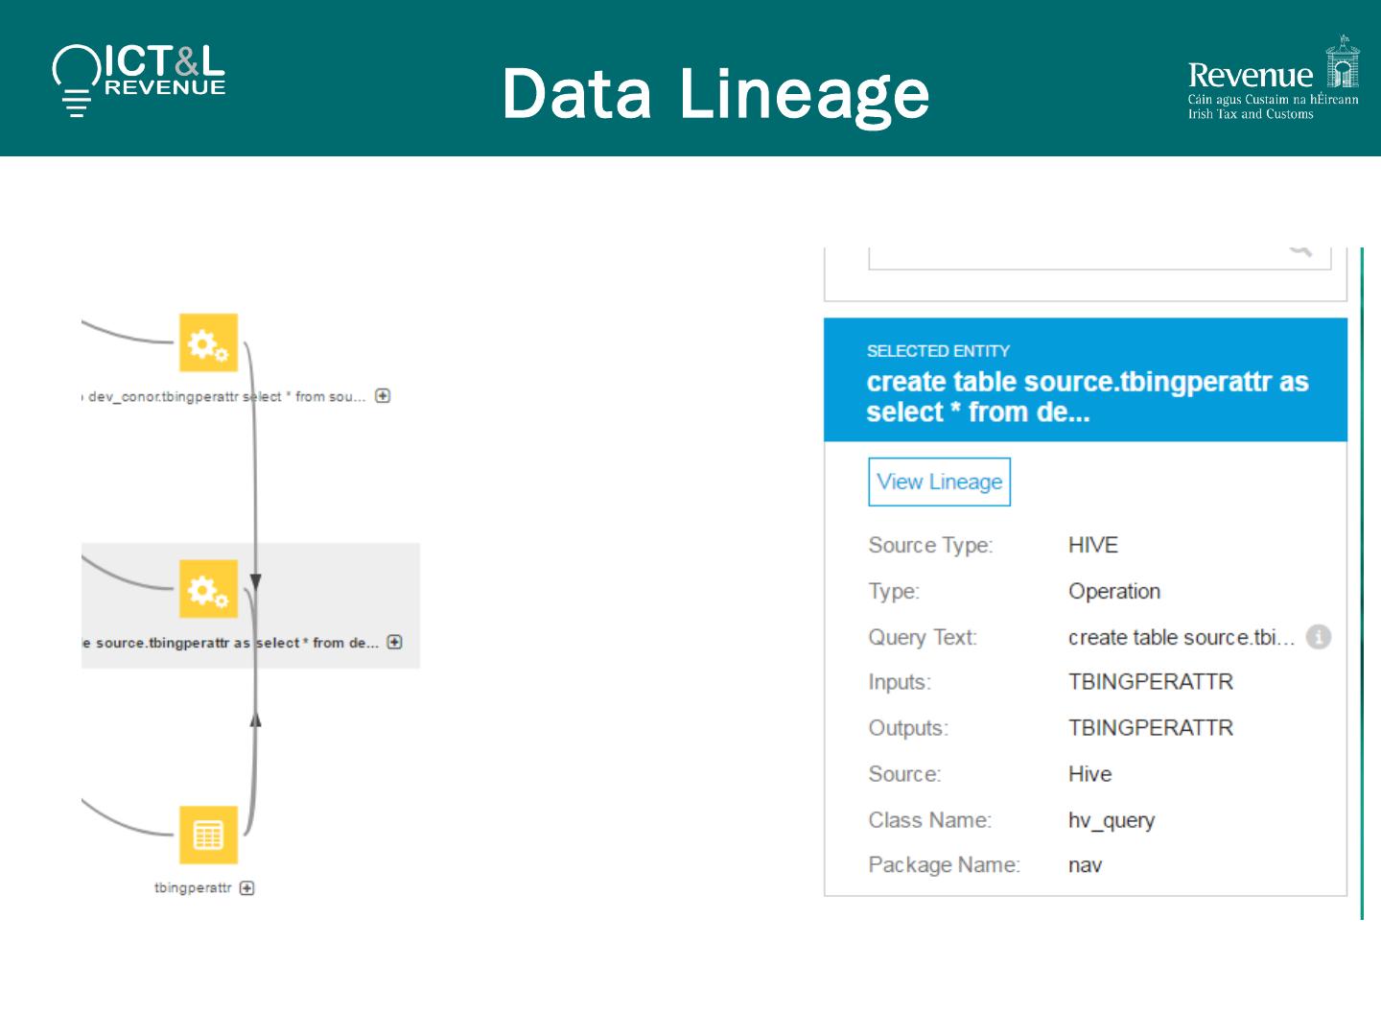
Task: Click the Hive source value
Action: [x=1089, y=774]
